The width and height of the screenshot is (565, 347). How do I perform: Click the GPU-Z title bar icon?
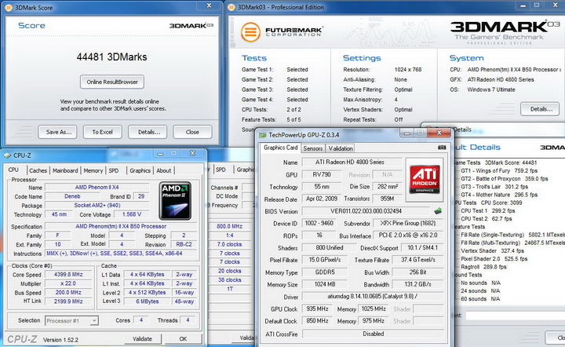pyautogui.click(x=263, y=135)
